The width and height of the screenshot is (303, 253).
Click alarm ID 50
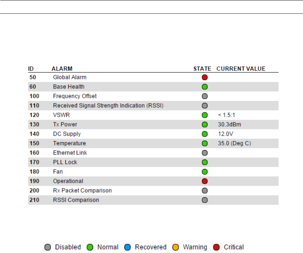(33, 77)
